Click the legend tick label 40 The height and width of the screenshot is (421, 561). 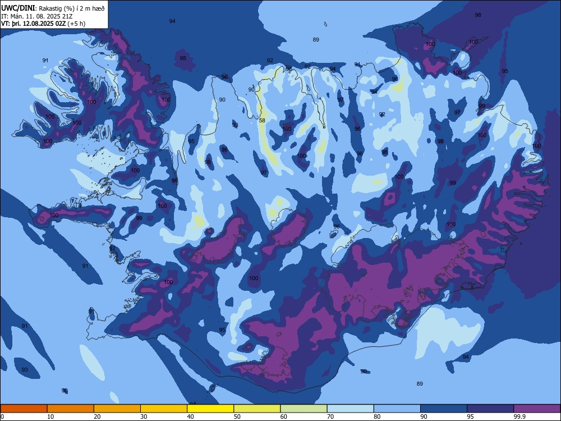tap(191, 417)
